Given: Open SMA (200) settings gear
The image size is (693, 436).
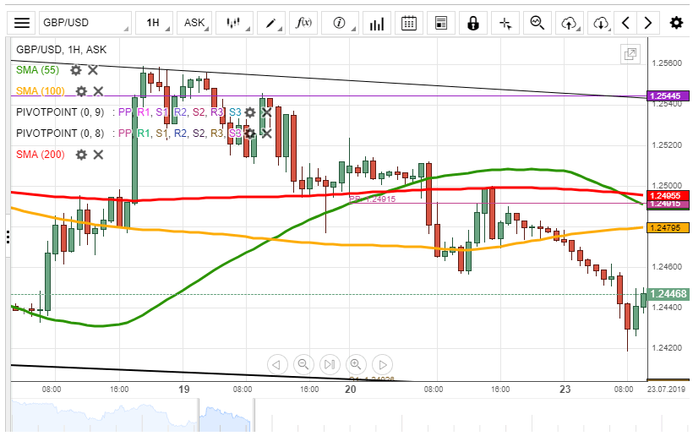Looking at the screenshot, I should [x=81, y=155].
